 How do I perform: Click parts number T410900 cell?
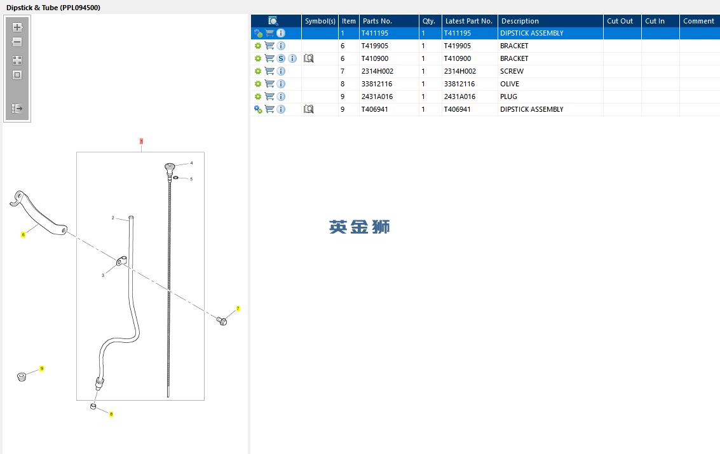tap(389, 58)
